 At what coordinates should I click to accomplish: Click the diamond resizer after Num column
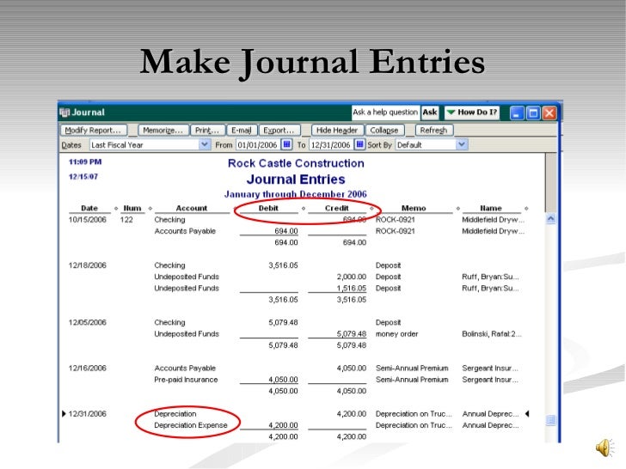click(x=150, y=208)
